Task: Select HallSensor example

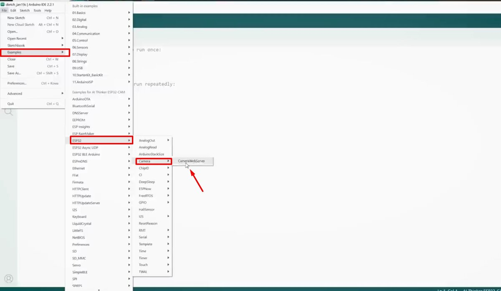Action: pos(152,209)
